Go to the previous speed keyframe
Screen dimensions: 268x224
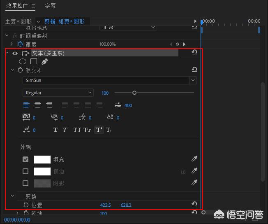[171, 44]
